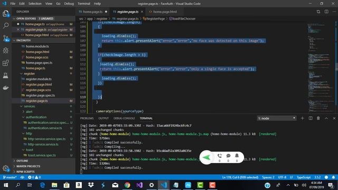Select terminal instance from 1: node dropdown
This screenshot has height=190, width=338.
277,118
